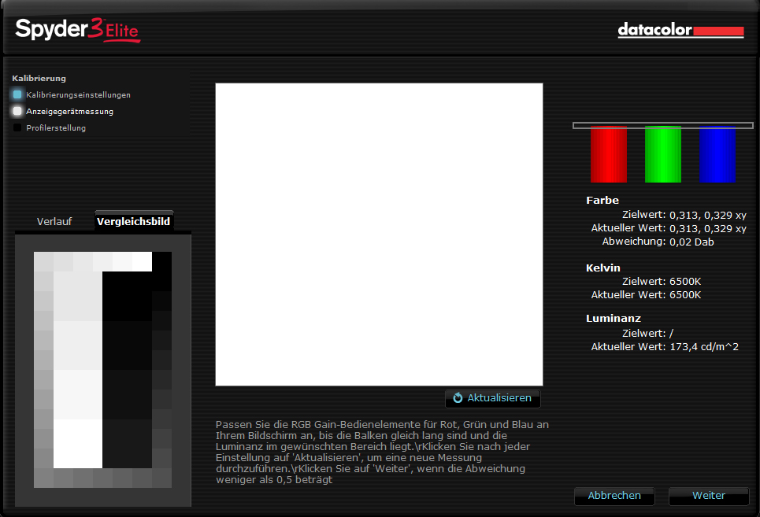Select the red RGB gain bar
Viewport: 760px width, 517px height.
[608, 154]
